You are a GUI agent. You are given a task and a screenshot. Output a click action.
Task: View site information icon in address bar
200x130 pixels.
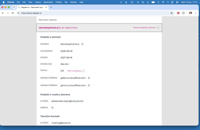pos(19,13)
